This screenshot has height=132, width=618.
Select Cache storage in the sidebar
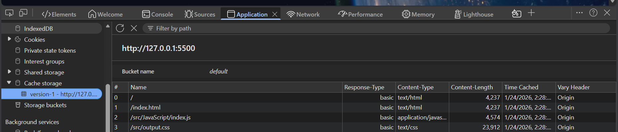[x=43, y=83]
